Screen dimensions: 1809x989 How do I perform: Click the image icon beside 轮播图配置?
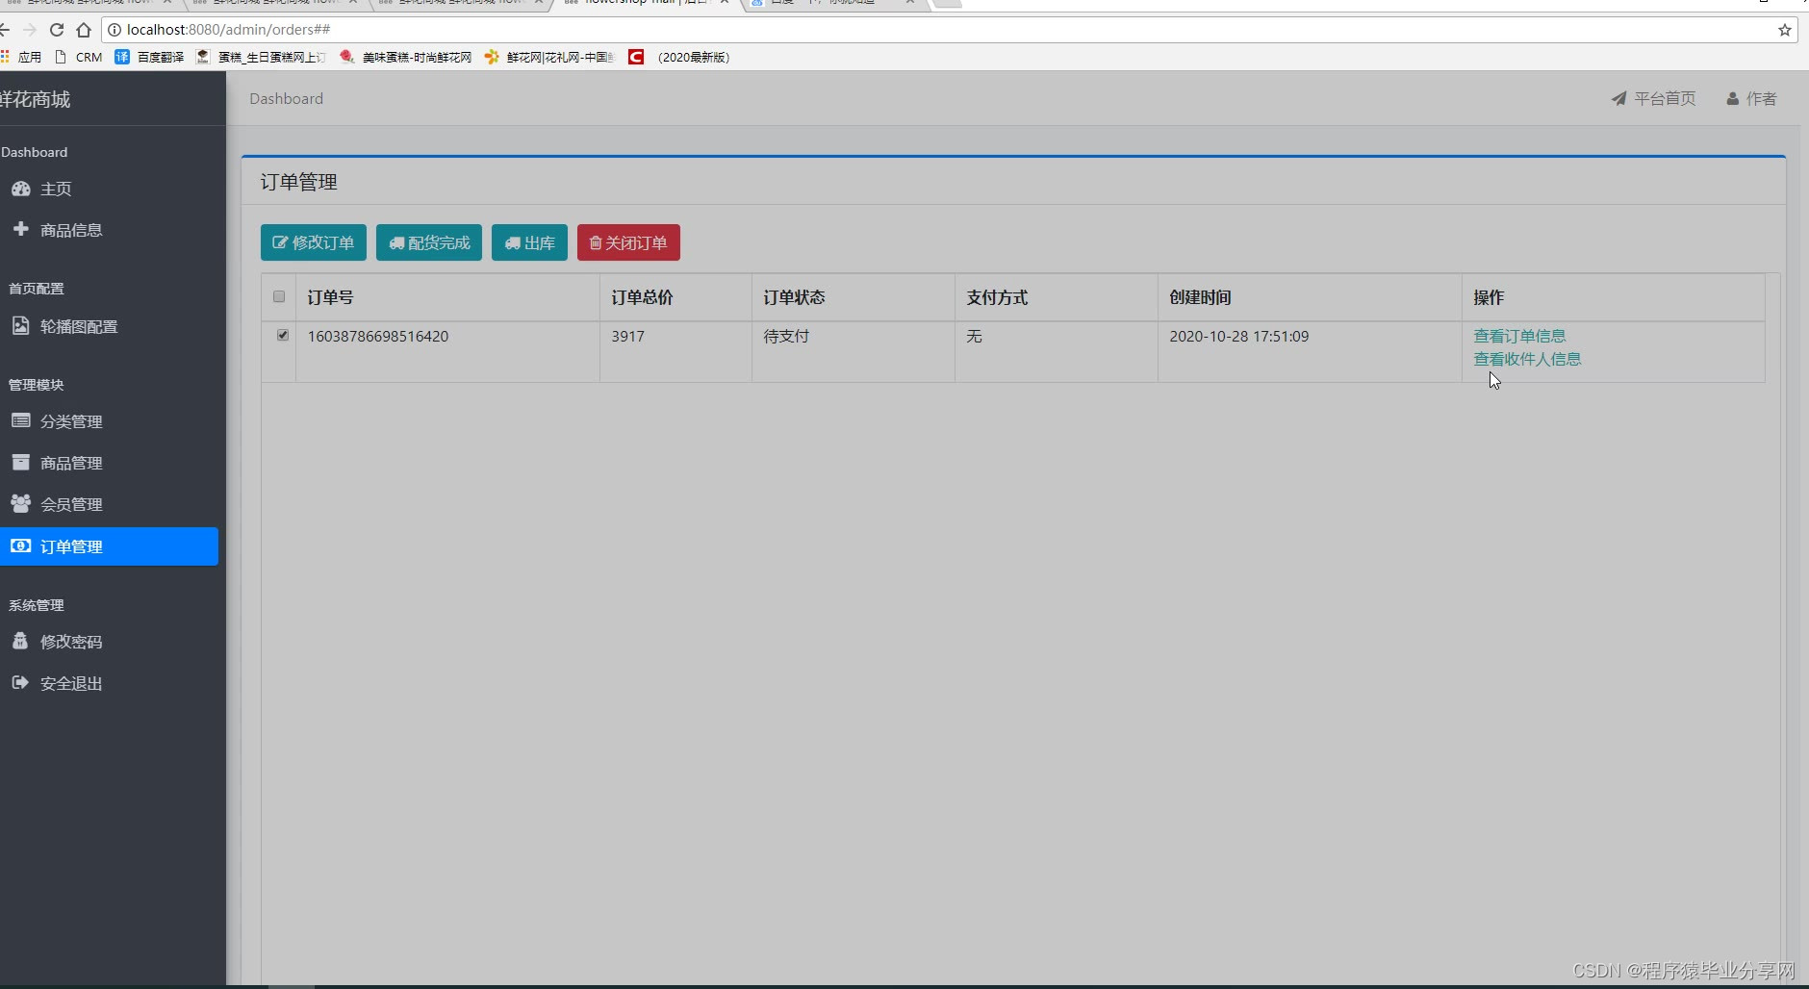(x=20, y=326)
